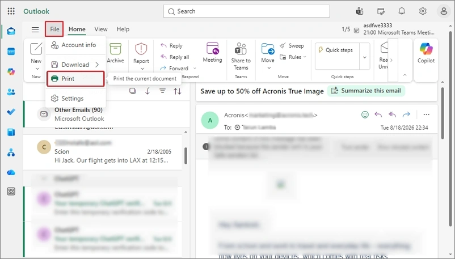The height and width of the screenshot is (259, 455).
Task: Open the Scion flight email
Action: (x=103, y=152)
